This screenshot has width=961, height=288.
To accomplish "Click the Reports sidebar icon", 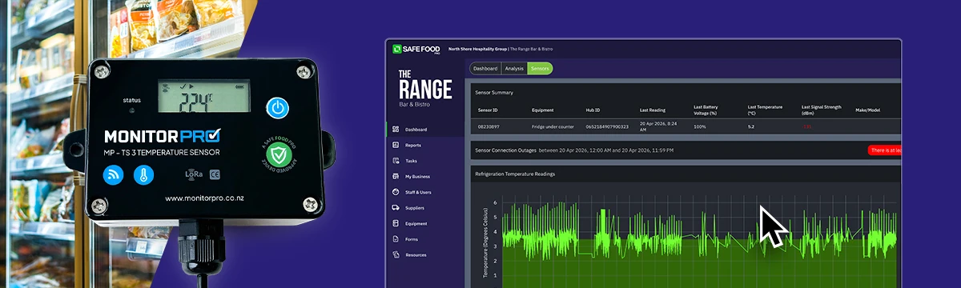I will 396,145.
